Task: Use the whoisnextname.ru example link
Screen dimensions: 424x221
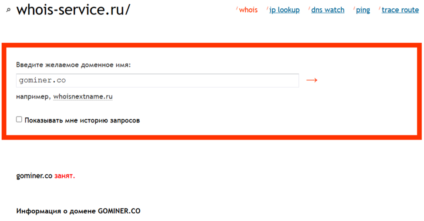Action: 83,97
